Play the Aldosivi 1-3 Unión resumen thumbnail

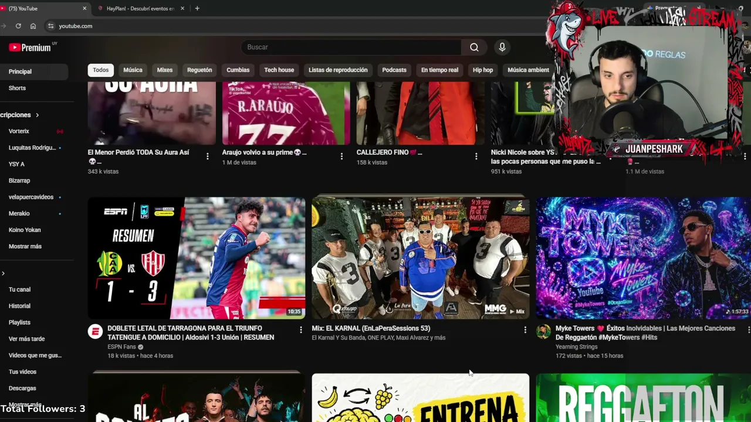[197, 258]
